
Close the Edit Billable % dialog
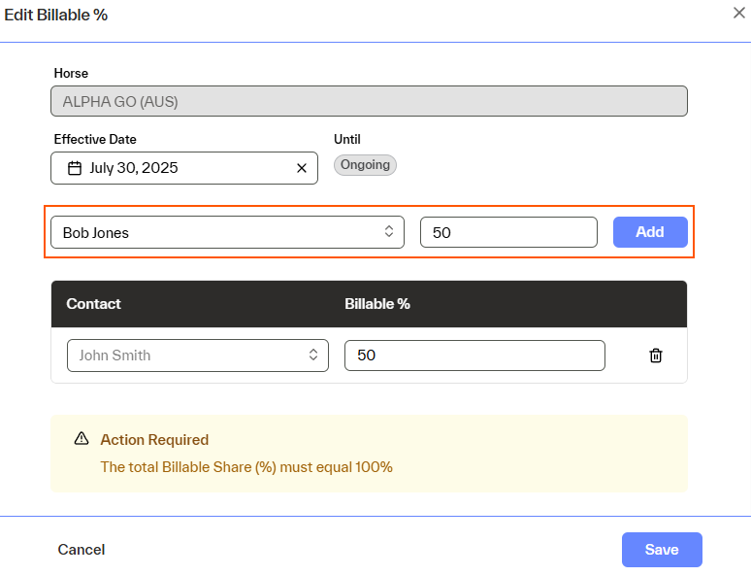tap(738, 13)
